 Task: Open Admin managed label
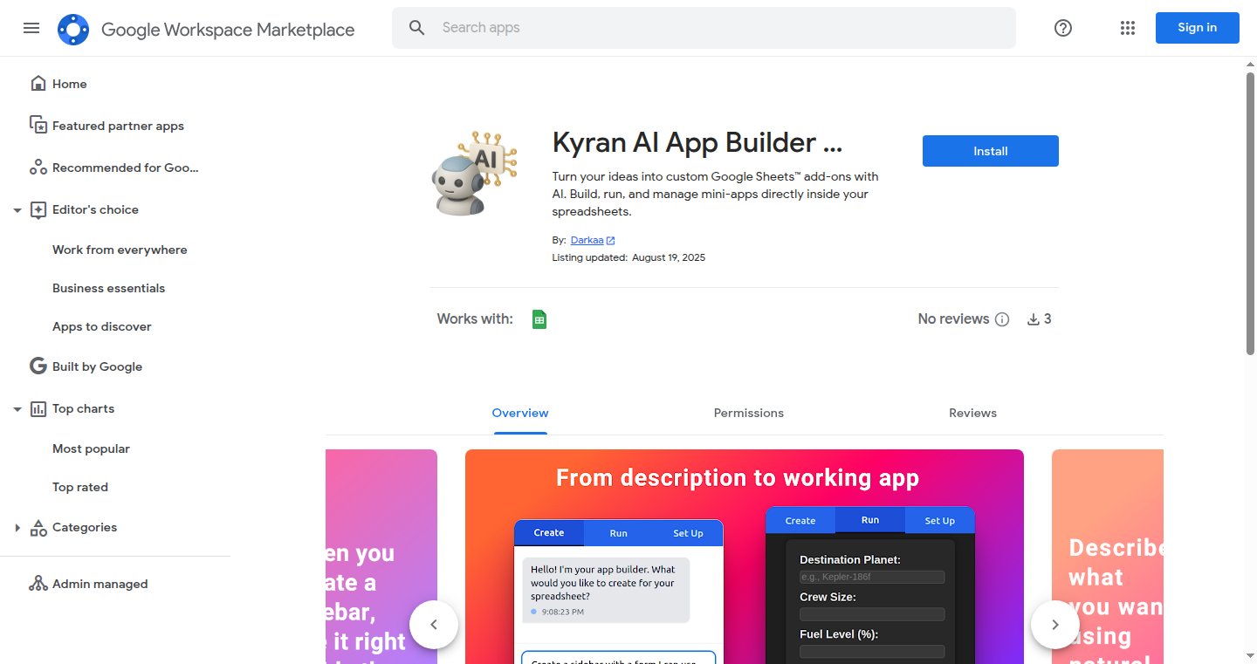point(100,584)
